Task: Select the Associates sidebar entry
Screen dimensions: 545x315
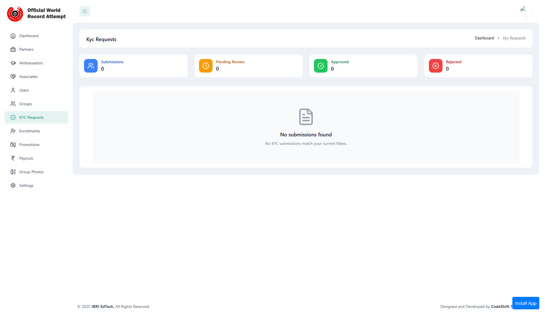Action: coord(36,77)
